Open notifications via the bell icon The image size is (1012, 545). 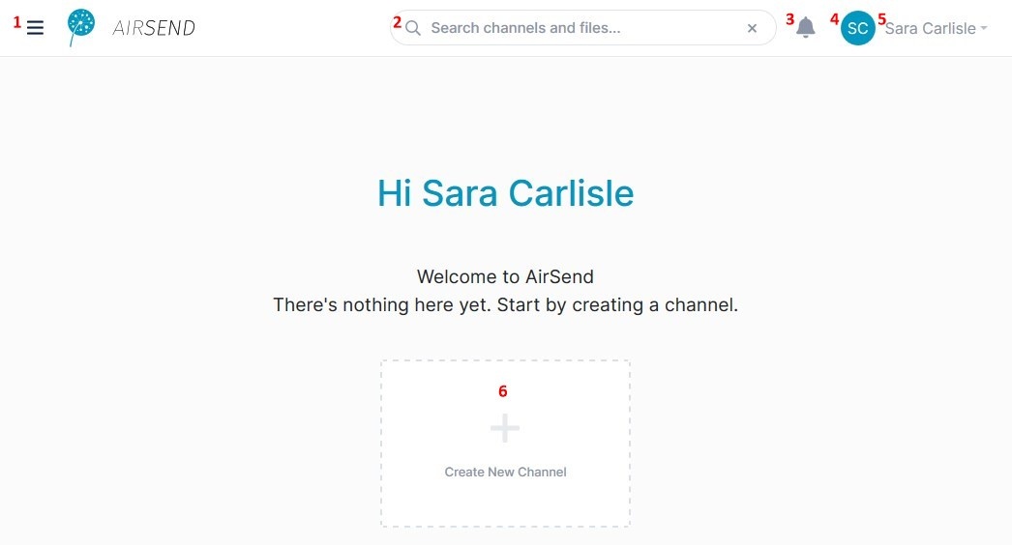tap(806, 28)
